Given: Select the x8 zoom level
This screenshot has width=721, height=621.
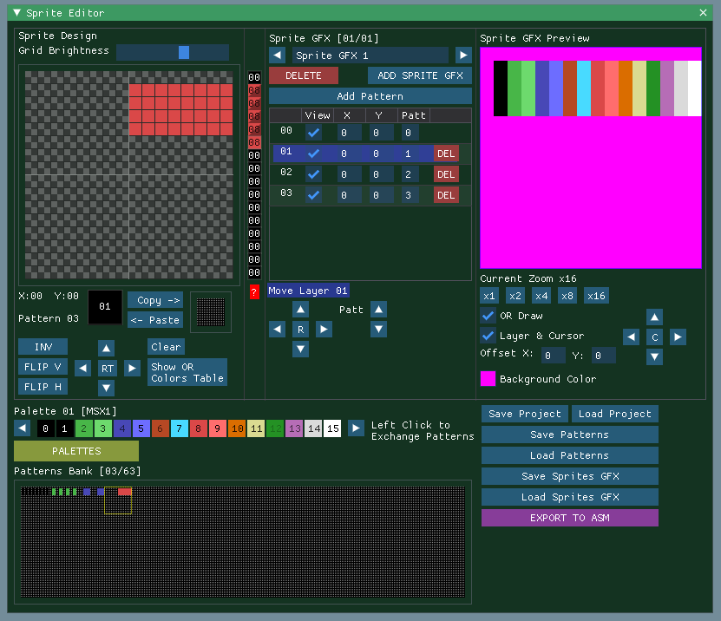Looking at the screenshot, I should [x=568, y=295].
